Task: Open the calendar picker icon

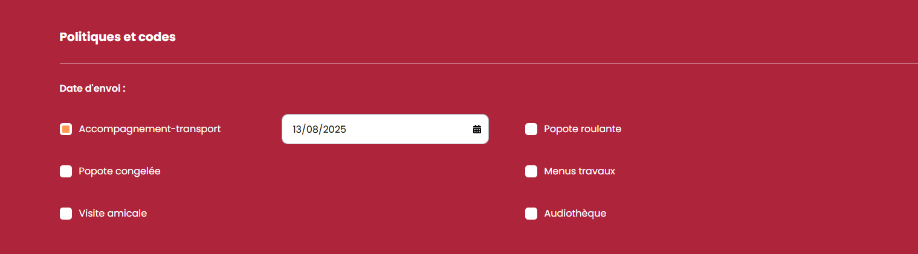Action: pos(477,129)
